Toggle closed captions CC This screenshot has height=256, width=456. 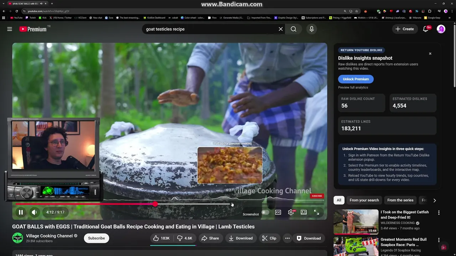[278, 212]
